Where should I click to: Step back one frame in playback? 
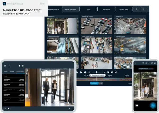(x=85, y=72)
